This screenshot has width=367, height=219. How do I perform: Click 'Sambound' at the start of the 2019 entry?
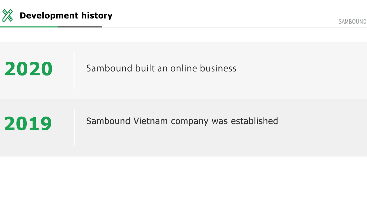[x=108, y=121]
